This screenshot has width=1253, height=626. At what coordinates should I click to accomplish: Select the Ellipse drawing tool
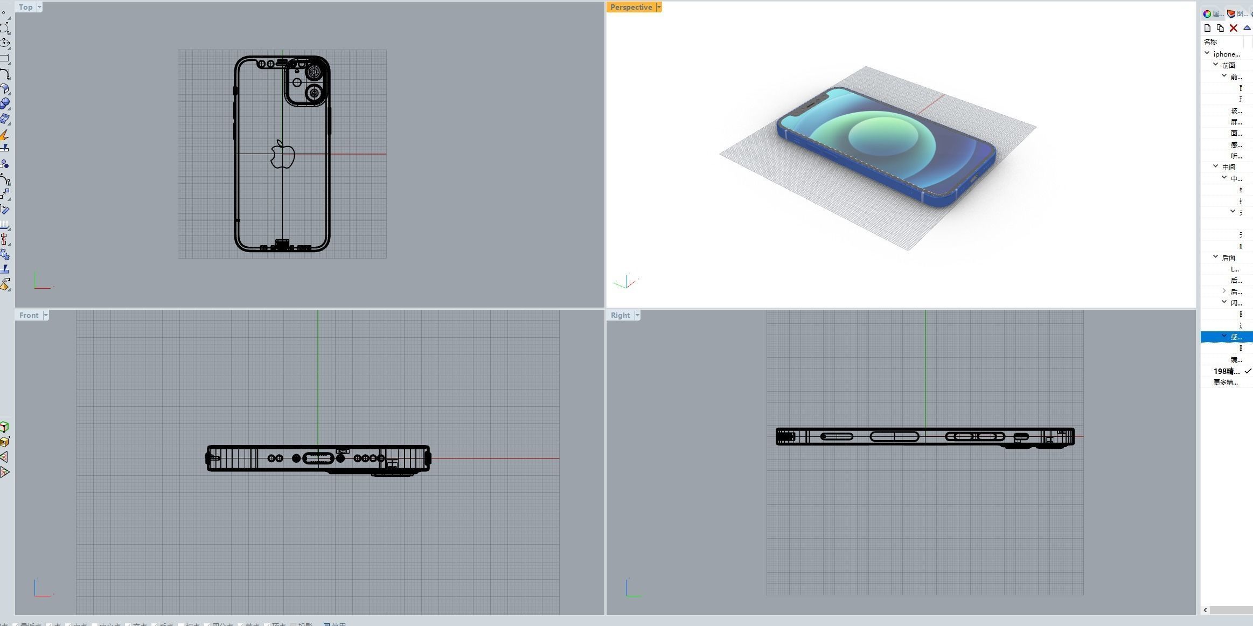[4, 43]
